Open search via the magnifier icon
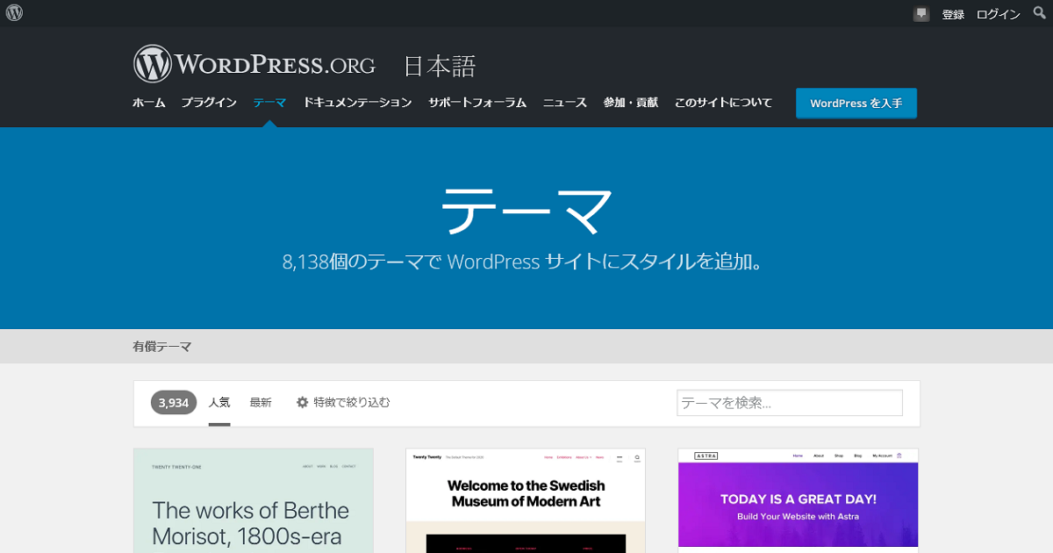 (1040, 13)
